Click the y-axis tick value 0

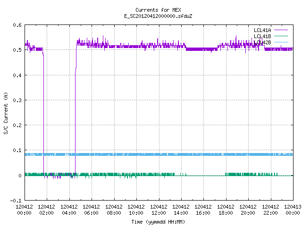point(20,176)
